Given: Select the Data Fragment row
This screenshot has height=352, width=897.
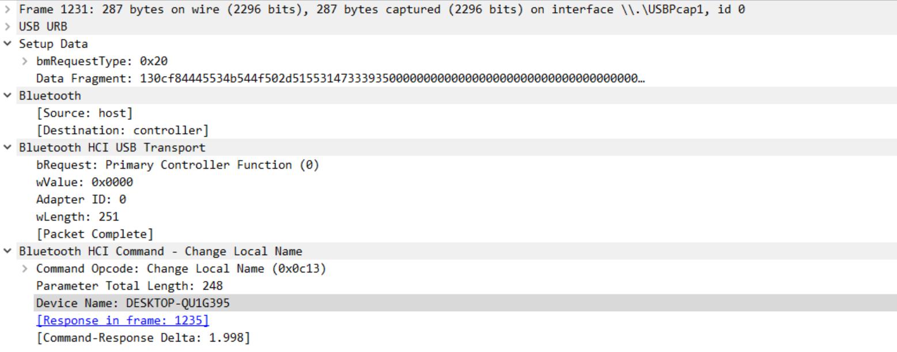Looking at the screenshot, I should click(340, 78).
